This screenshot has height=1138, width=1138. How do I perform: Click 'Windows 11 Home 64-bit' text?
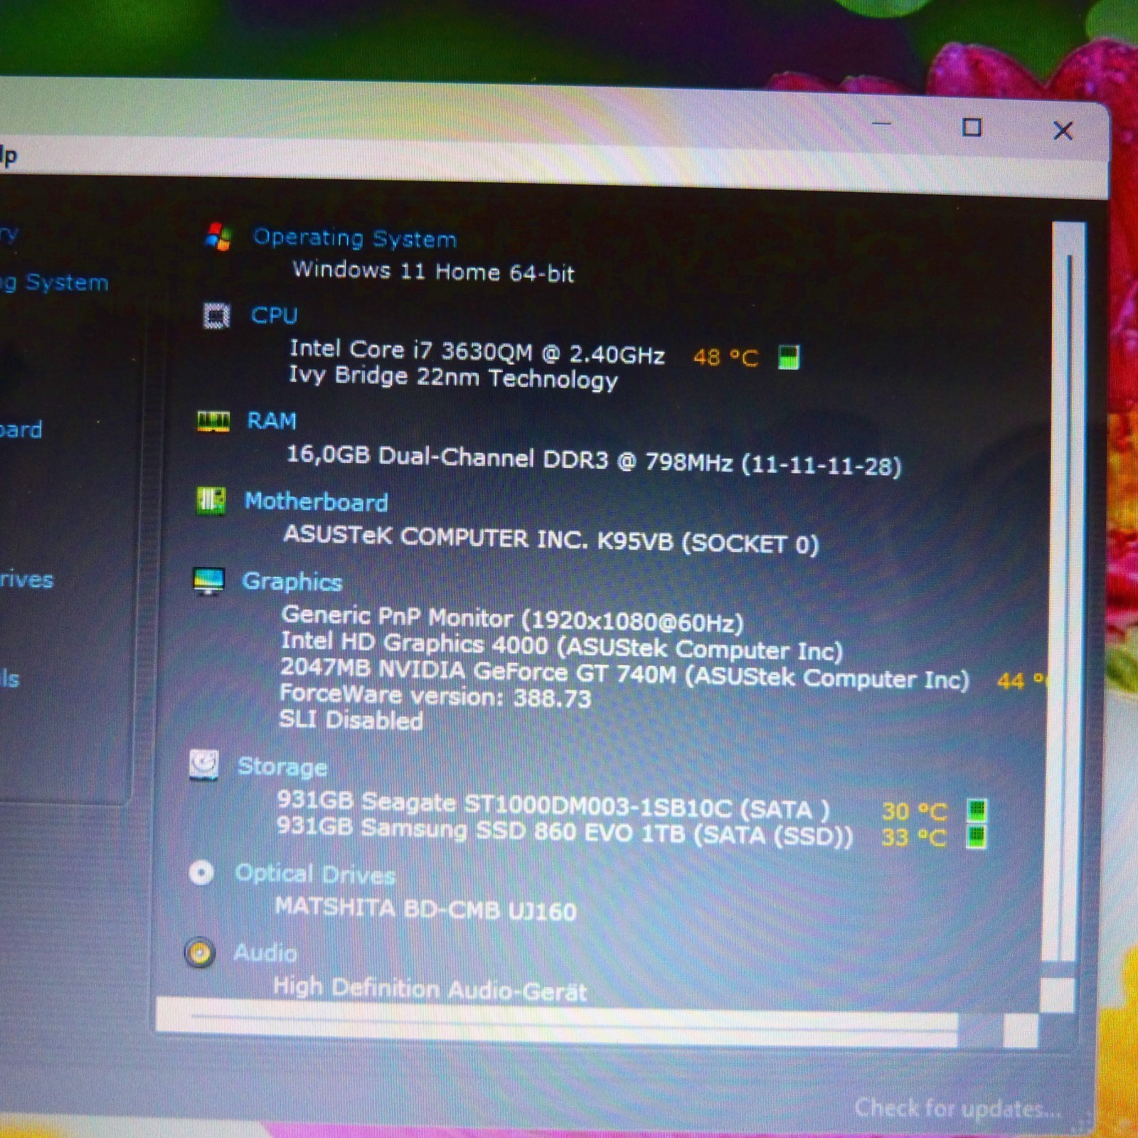click(x=433, y=271)
